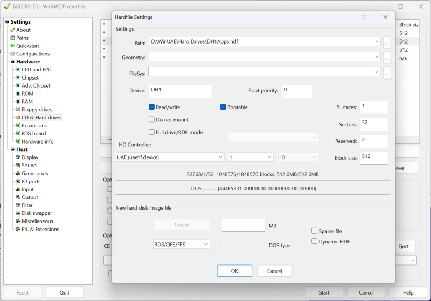The width and height of the screenshot is (431, 301).
Task: Click the CD & Hard drives icon
Action: (18, 117)
